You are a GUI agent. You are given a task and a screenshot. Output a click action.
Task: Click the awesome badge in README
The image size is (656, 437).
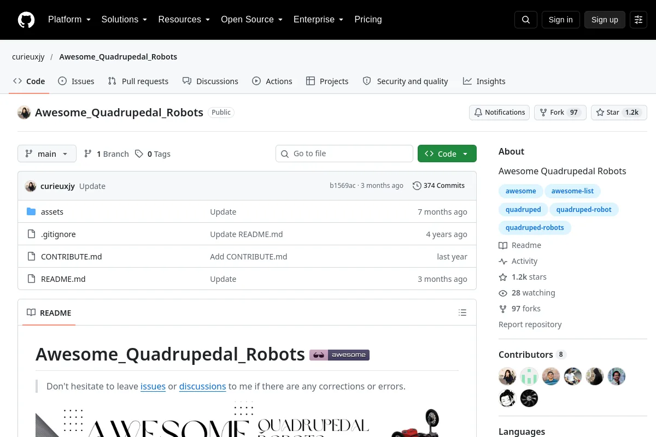pos(339,355)
